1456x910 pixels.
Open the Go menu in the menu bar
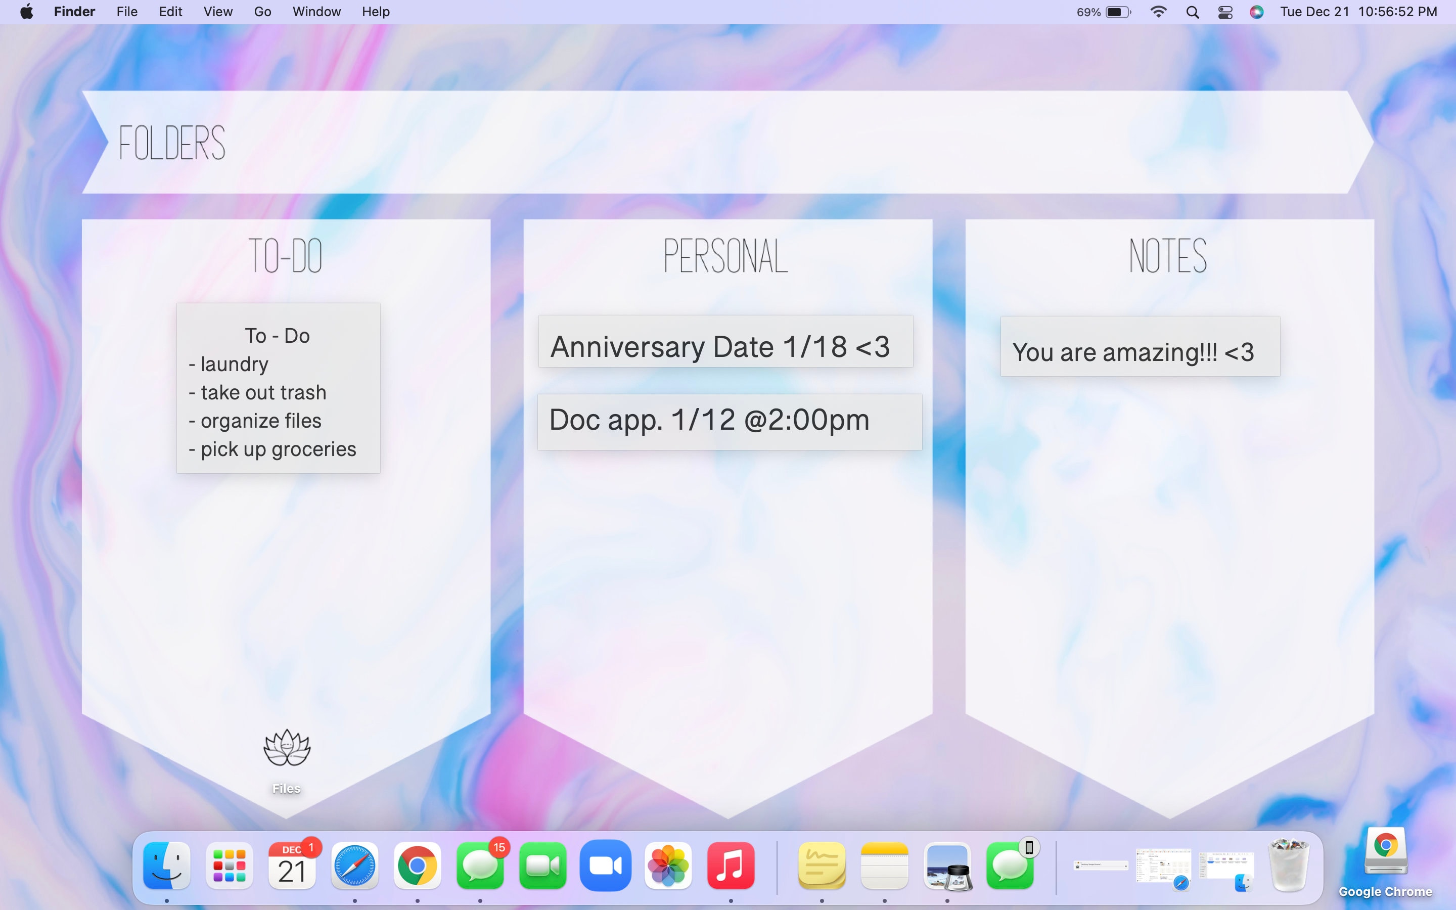[262, 12]
